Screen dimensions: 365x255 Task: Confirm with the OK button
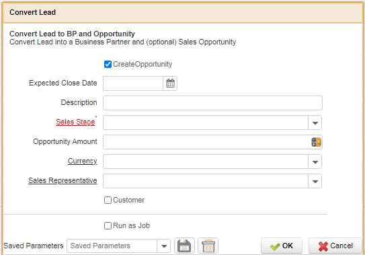click(x=282, y=246)
